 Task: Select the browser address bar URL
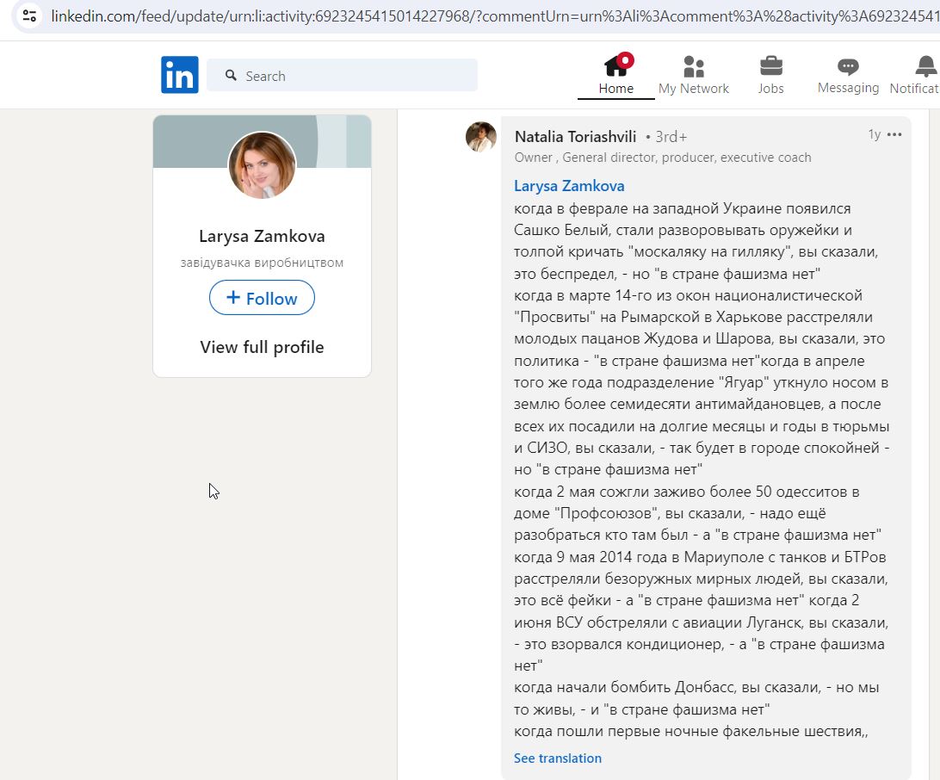(x=344, y=15)
